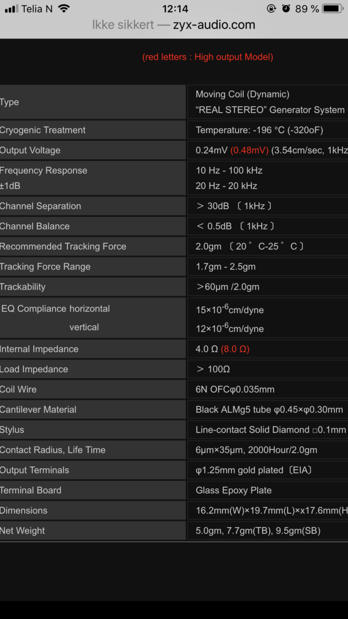The height and width of the screenshot is (619, 348).
Task: Tap the Frequency Response row label
Action: (x=43, y=170)
